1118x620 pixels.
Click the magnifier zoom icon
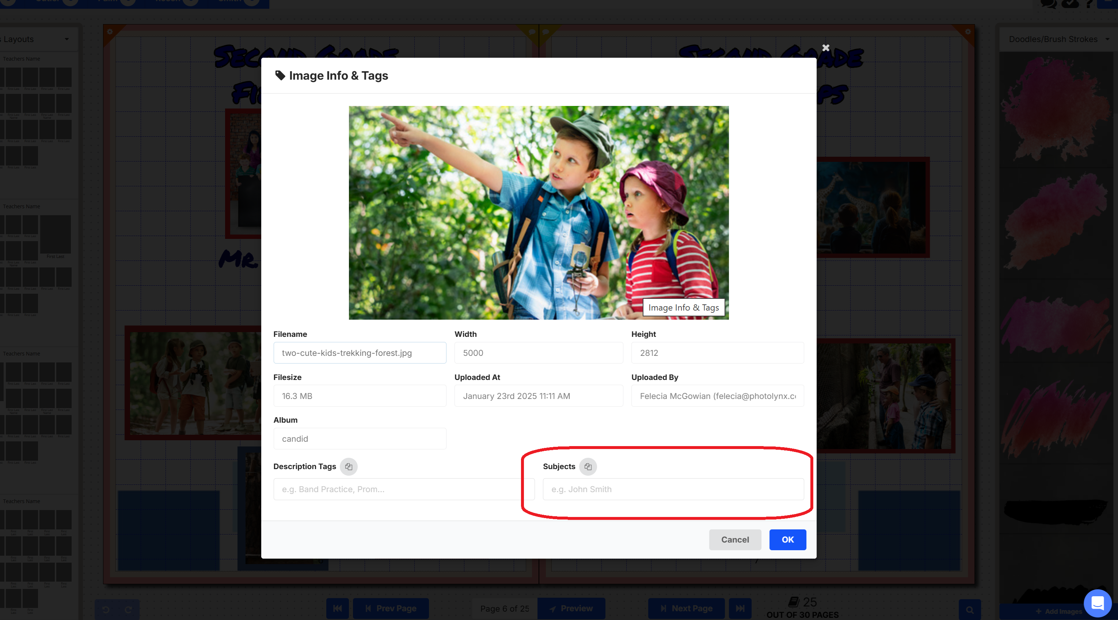pyautogui.click(x=970, y=609)
